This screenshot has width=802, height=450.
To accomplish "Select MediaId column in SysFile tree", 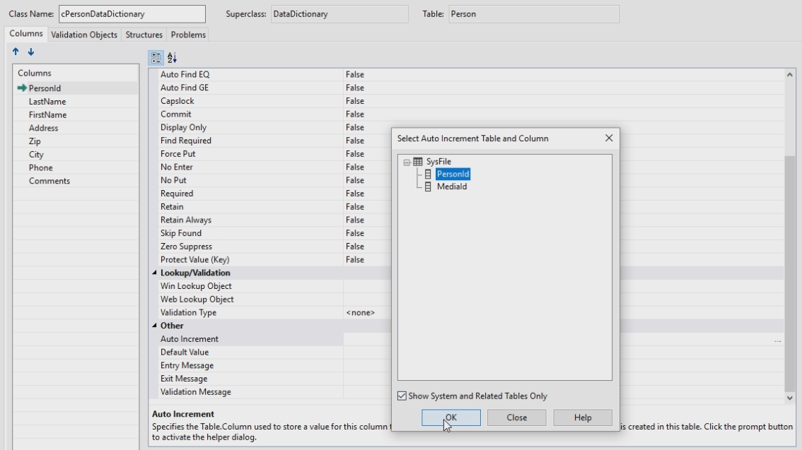I will tap(451, 187).
